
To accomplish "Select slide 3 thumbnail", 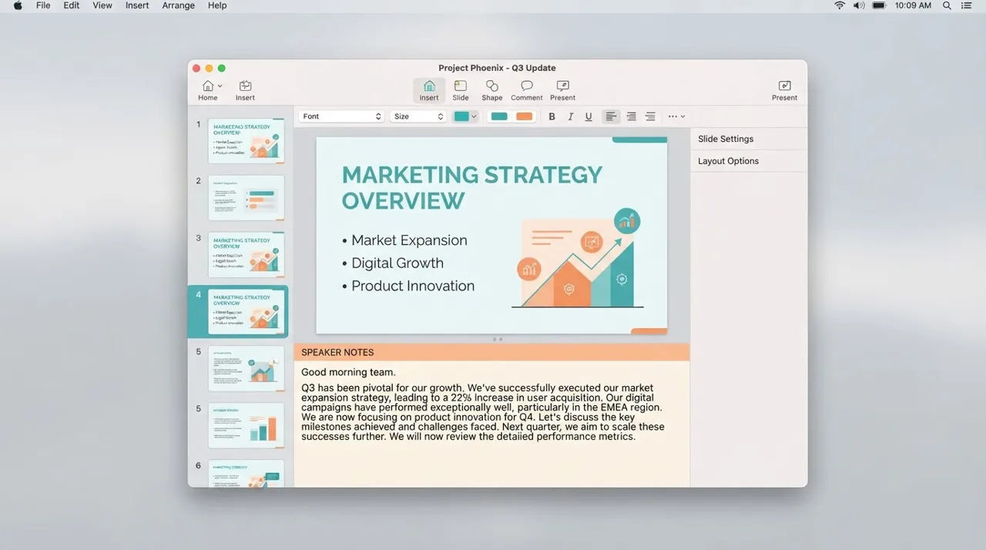I will [x=246, y=254].
